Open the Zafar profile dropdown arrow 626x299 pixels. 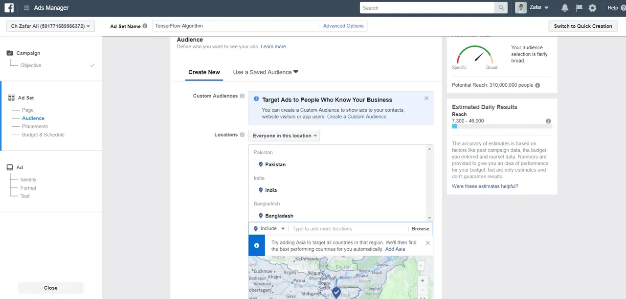point(546,8)
